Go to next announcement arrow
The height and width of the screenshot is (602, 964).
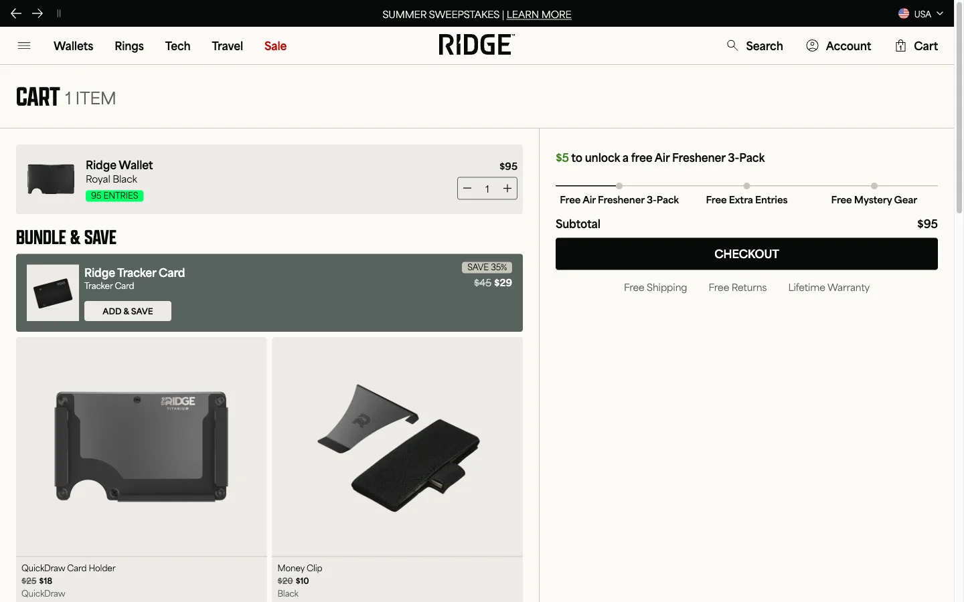click(x=37, y=13)
